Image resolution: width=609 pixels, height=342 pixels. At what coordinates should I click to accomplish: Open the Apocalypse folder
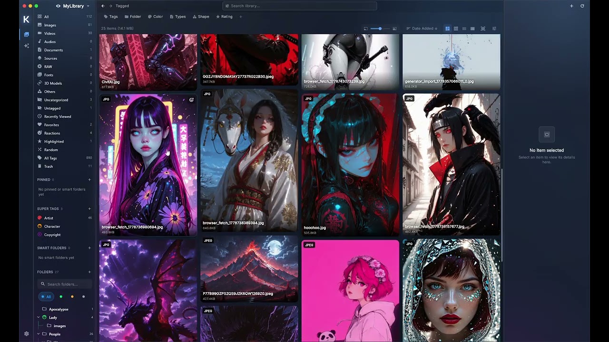tap(65, 309)
